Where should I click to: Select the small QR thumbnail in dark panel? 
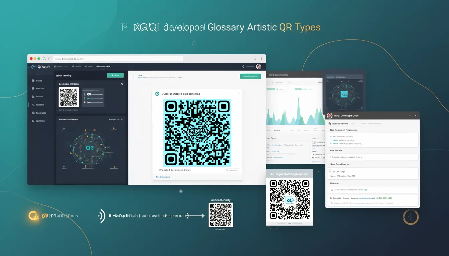pos(68,97)
